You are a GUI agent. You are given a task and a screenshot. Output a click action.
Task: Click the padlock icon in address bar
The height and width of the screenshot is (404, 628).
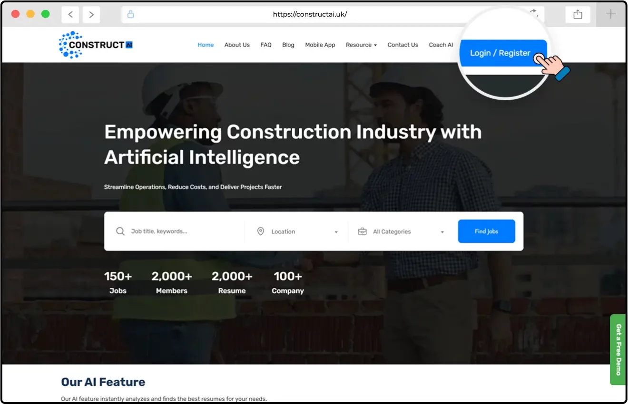tap(131, 14)
